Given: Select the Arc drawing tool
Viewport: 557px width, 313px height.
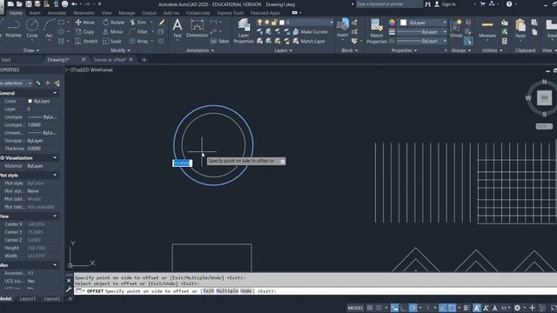Looking at the screenshot, I should click(49, 29).
